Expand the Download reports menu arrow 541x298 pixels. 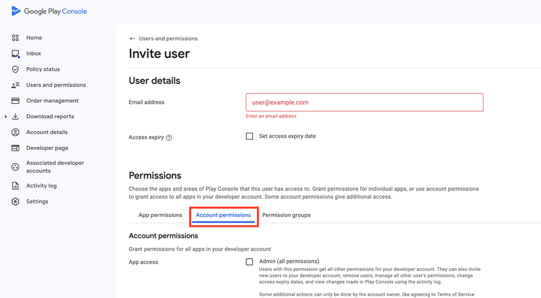6,116
